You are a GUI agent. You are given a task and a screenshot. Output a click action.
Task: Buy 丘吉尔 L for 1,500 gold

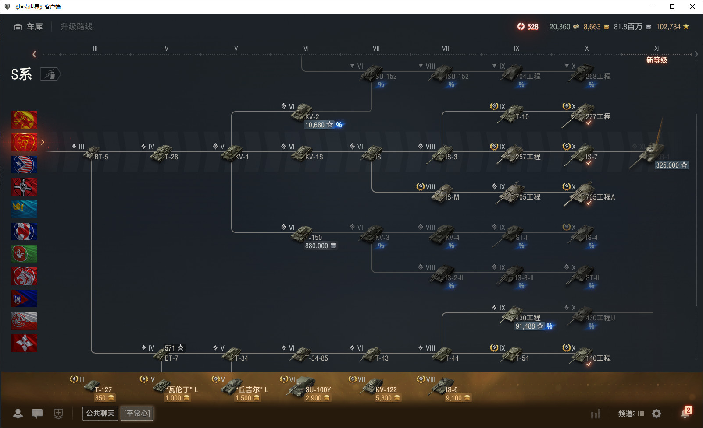click(x=247, y=398)
